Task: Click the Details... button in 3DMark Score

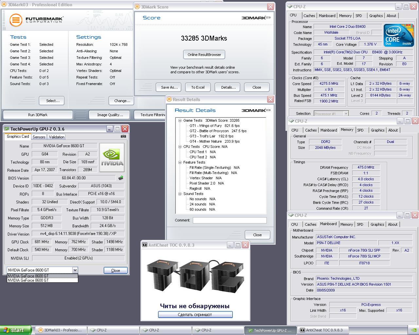Action: tap(228, 87)
